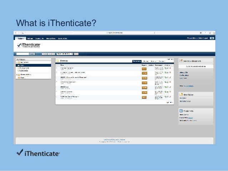Viewport: 228px width, 171px height.
Task: Open the Settings tab
Action: point(30,38)
